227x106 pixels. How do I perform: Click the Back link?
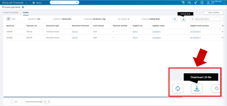pyautogui.click(x=13, y=19)
